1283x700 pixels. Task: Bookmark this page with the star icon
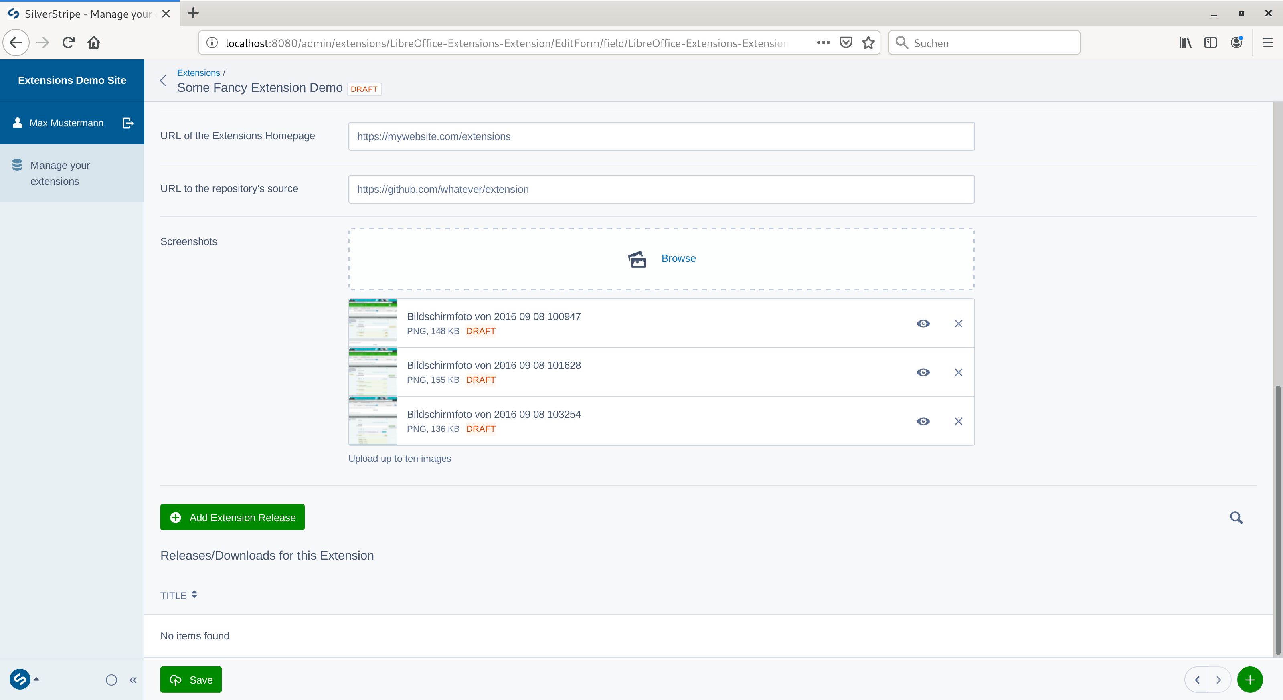868,43
